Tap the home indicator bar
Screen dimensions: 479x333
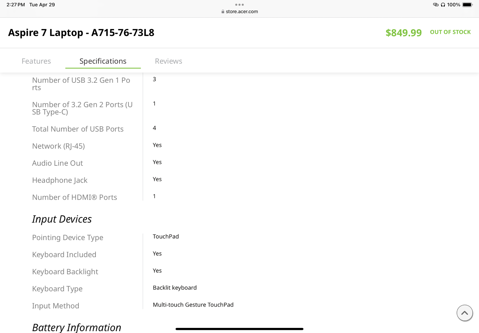pos(239,329)
